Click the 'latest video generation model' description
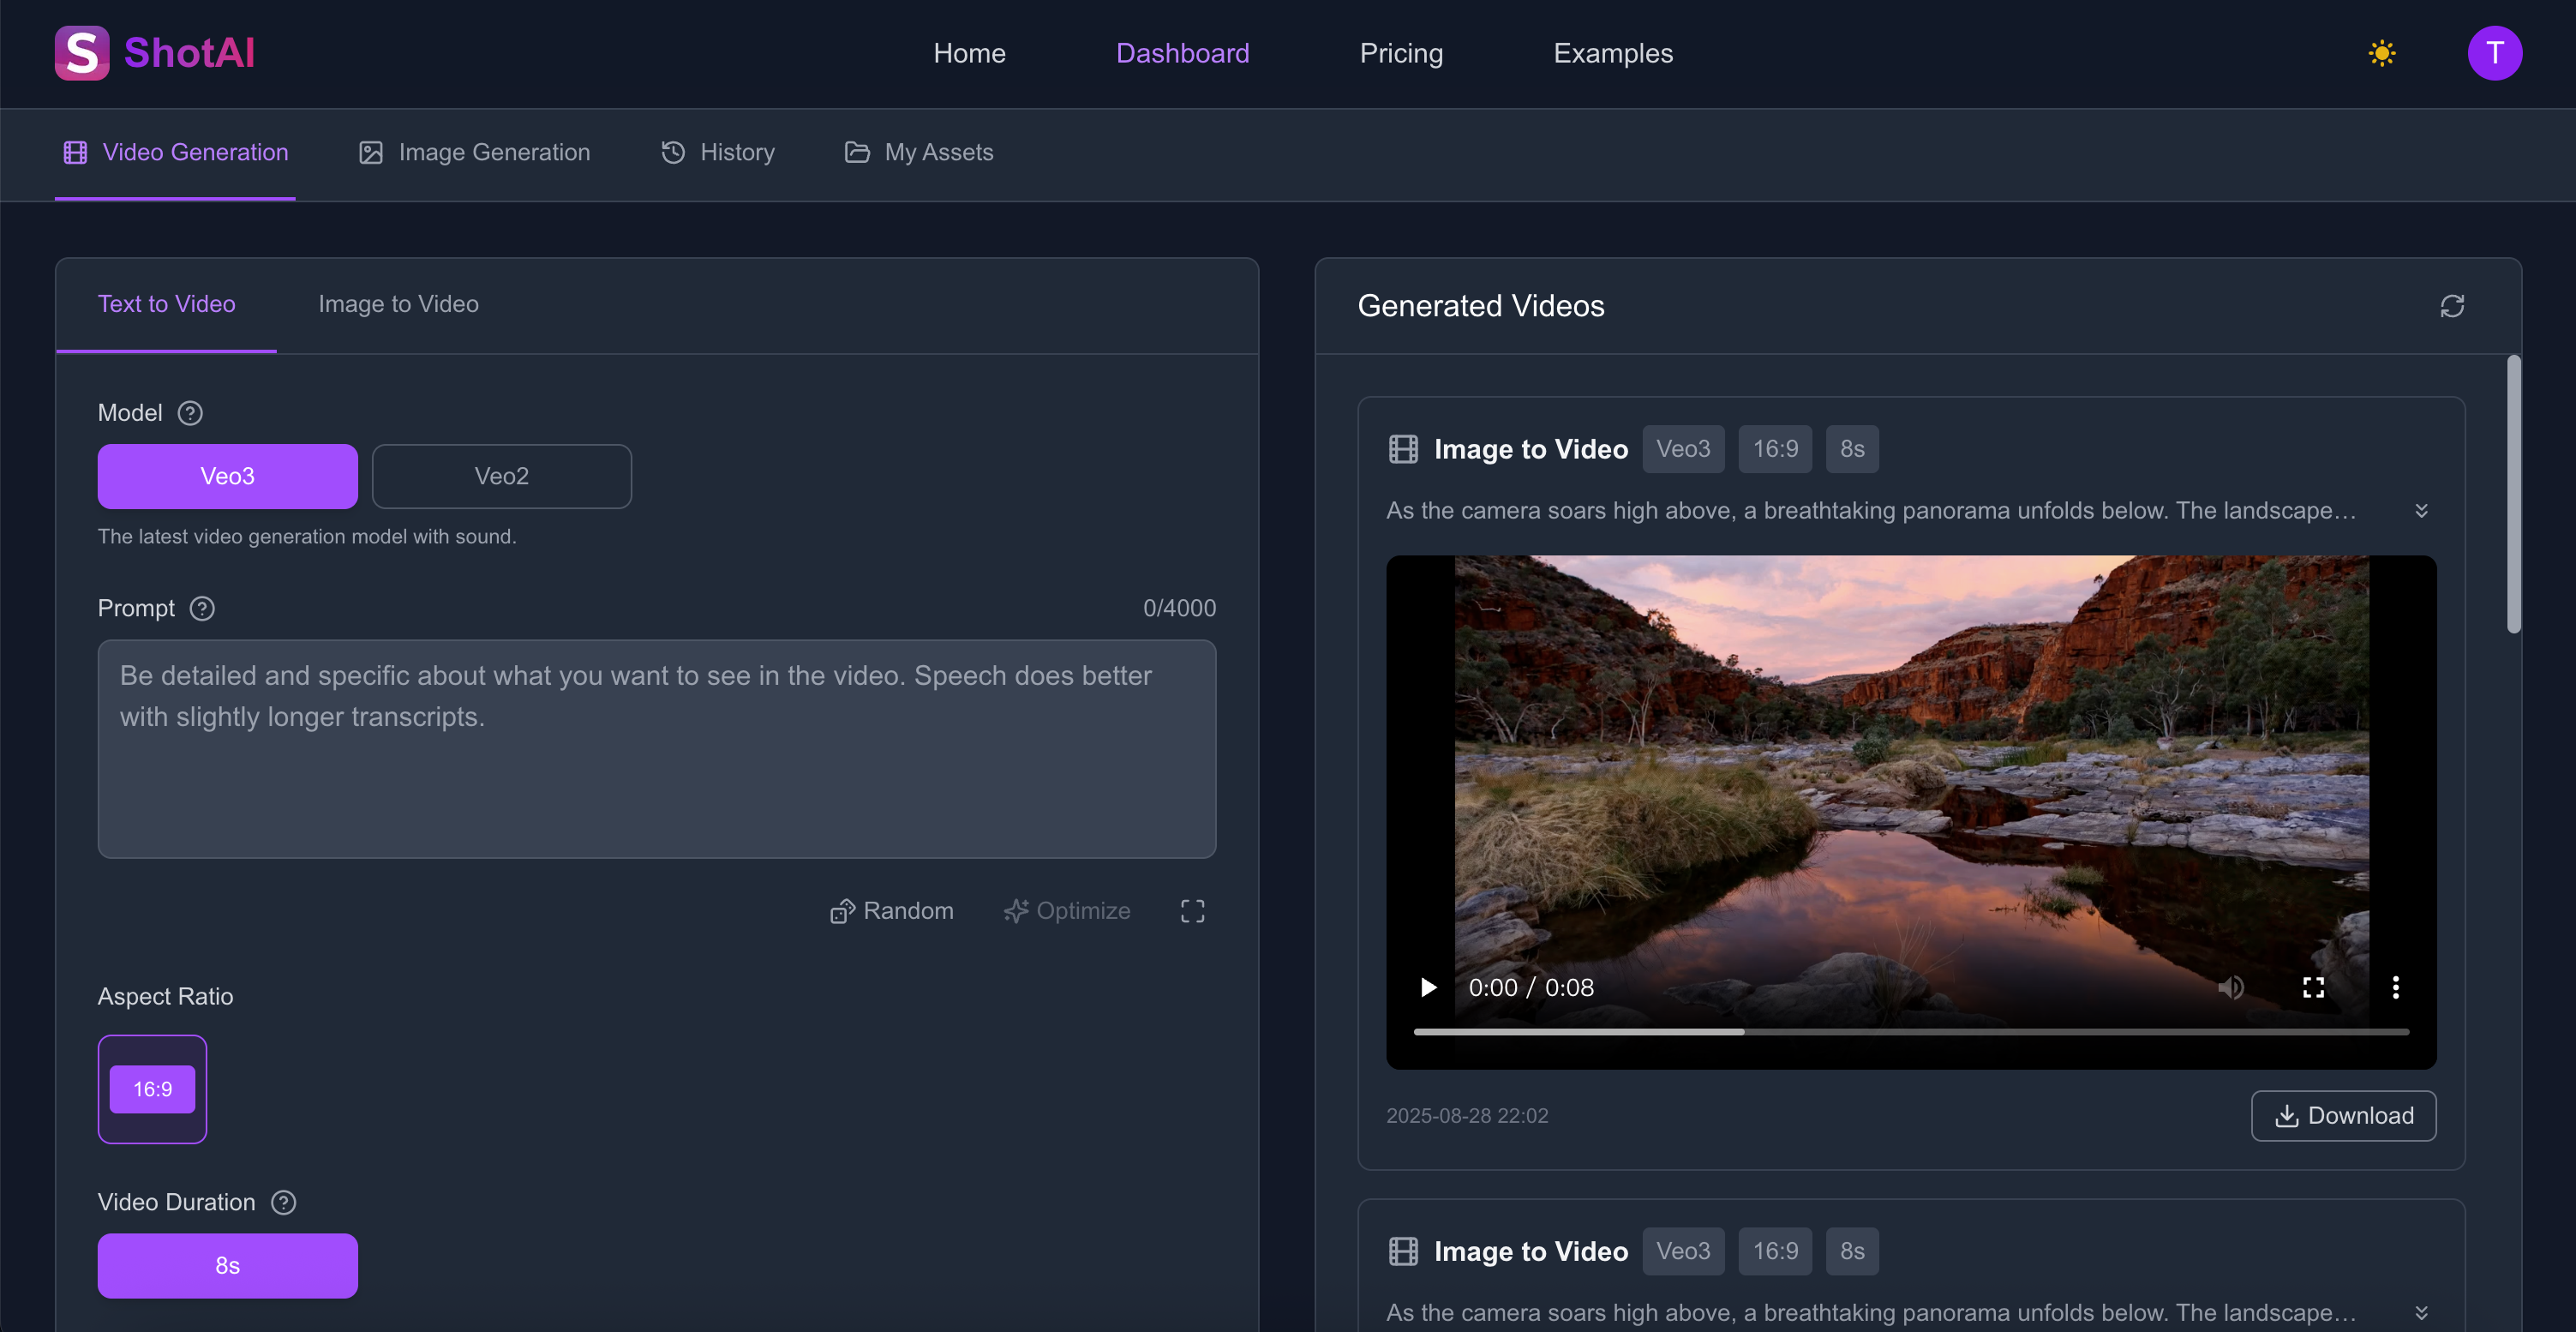The image size is (2576, 1332). pos(307,537)
